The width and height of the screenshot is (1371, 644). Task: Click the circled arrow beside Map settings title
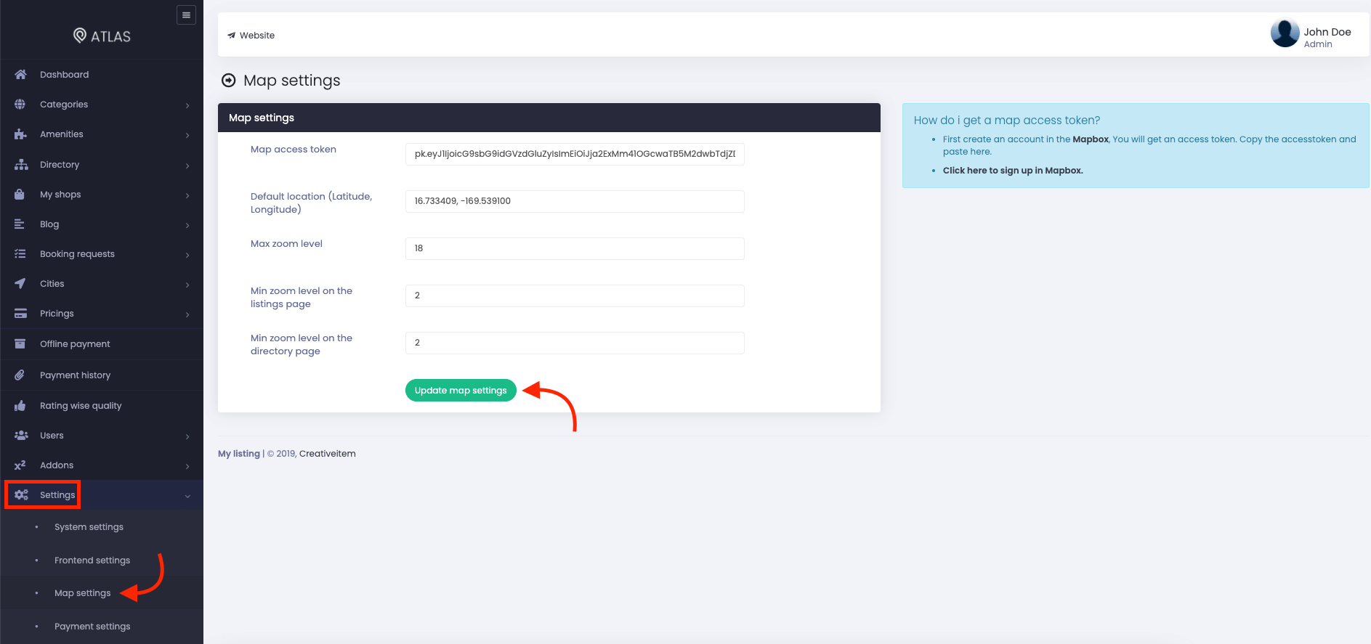point(229,81)
